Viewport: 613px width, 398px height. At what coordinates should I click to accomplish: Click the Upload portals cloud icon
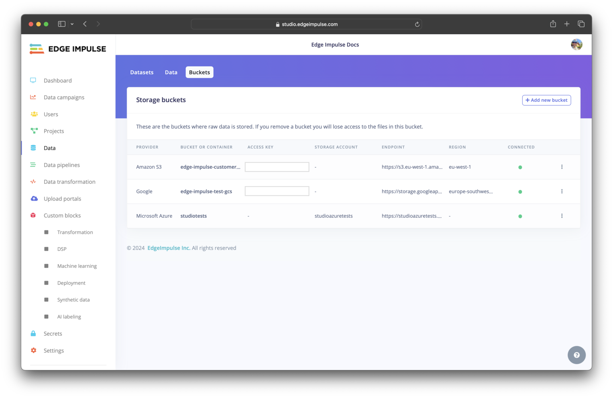pyautogui.click(x=34, y=199)
